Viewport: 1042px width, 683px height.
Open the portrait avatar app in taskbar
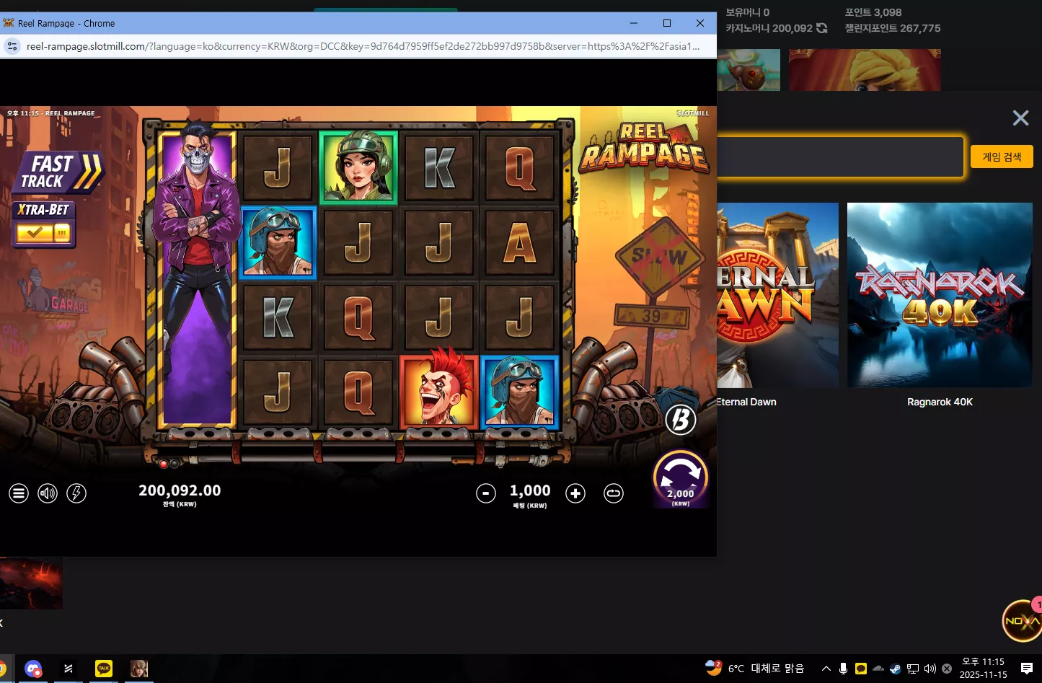pos(139,669)
